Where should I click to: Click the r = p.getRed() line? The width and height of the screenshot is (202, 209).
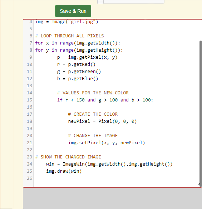click(76, 64)
